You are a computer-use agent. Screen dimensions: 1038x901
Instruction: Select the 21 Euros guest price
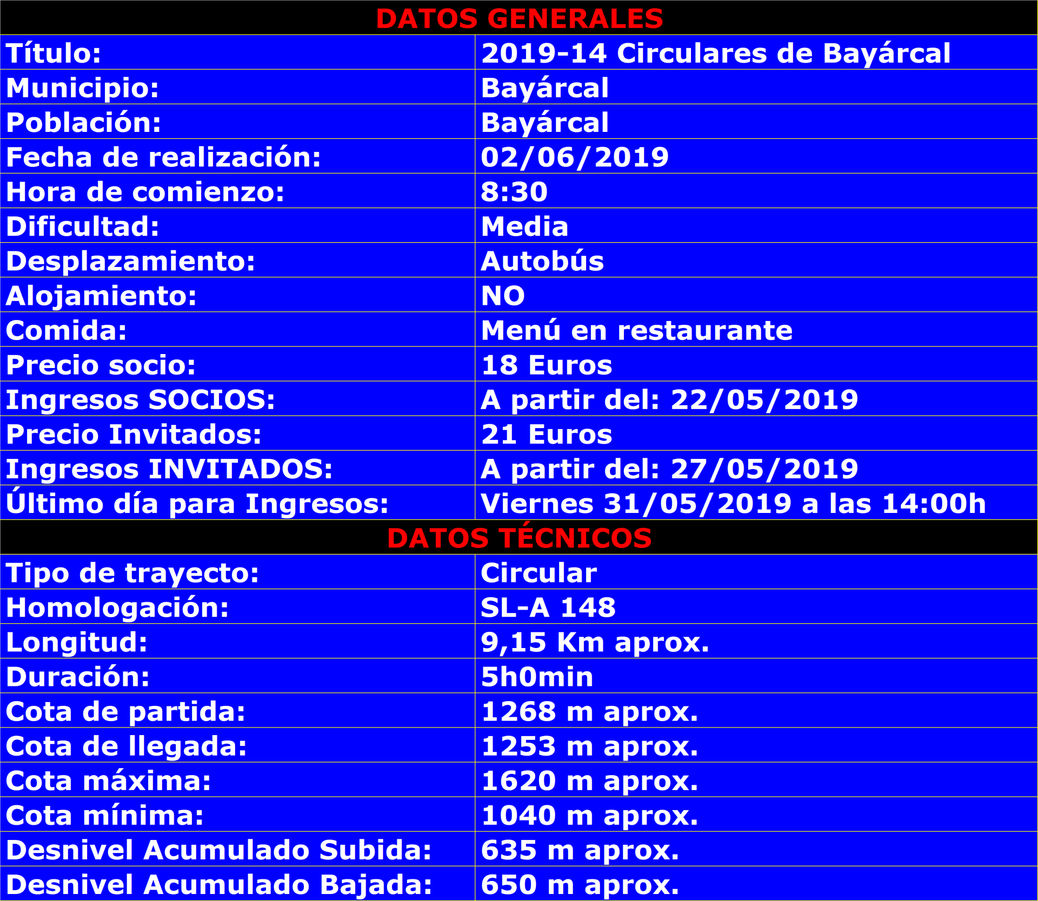(x=546, y=434)
